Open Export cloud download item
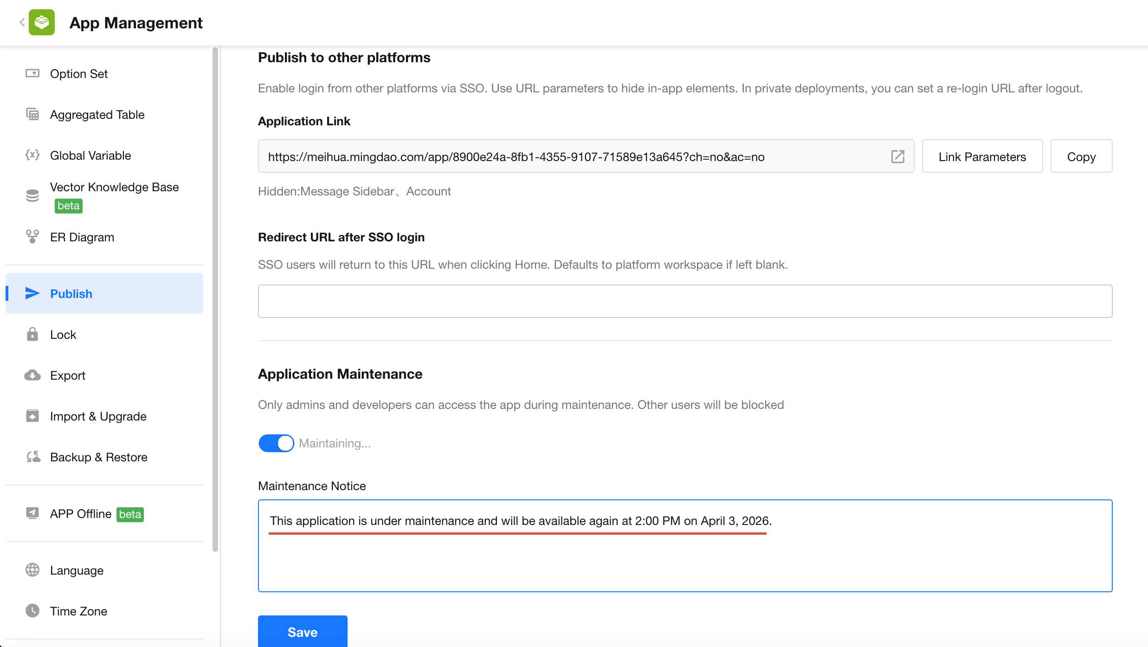This screenshot has height=647, width=1148. pyautogui.click(x=68, y=375)
